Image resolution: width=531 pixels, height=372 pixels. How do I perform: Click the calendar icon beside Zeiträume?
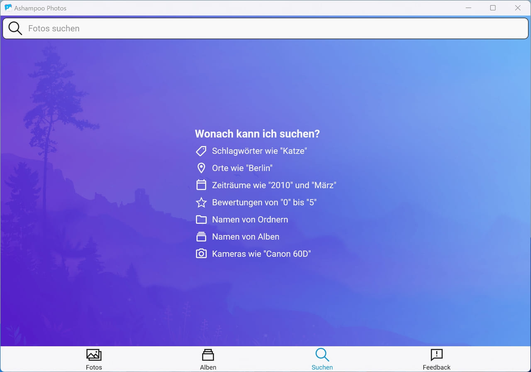click(x=201, y=185)
